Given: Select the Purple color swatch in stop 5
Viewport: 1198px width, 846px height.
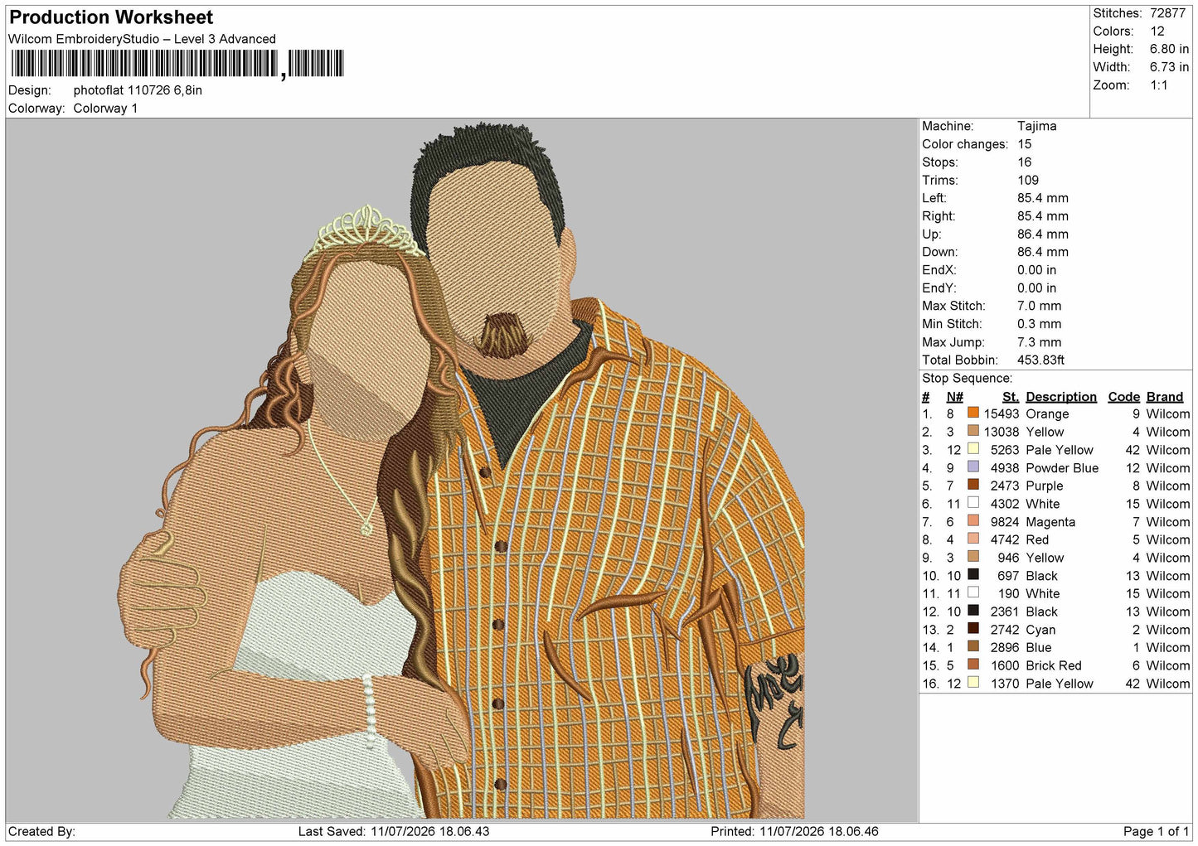Looking at the screenshot, I should 972,485.
